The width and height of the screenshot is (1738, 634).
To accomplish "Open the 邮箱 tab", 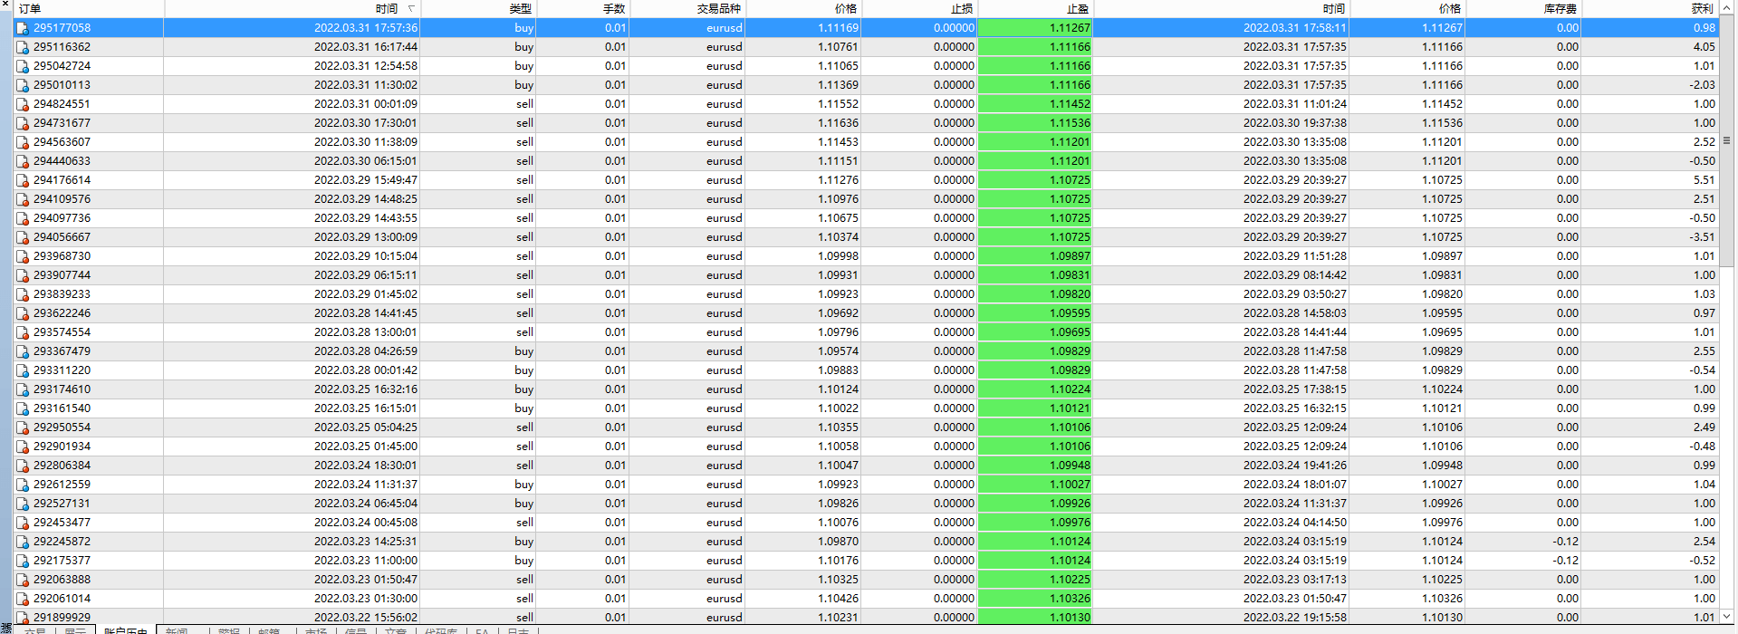I will (x=269, y=630).
